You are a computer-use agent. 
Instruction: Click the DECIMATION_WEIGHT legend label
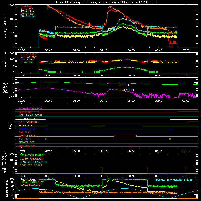(x=32, y=159)
